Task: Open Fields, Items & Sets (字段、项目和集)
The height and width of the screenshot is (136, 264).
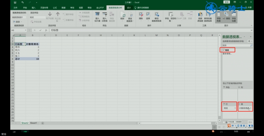Action: pos(170,17)
